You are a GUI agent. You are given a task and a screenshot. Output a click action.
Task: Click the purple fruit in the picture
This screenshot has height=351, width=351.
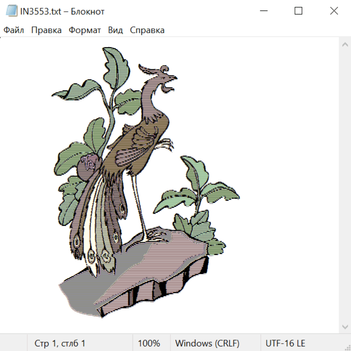tap(88, 166)
